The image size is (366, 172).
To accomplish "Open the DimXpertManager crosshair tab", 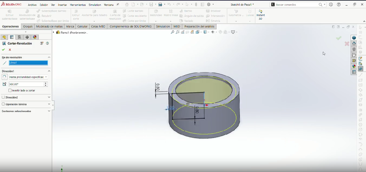I will coord(27,37).
